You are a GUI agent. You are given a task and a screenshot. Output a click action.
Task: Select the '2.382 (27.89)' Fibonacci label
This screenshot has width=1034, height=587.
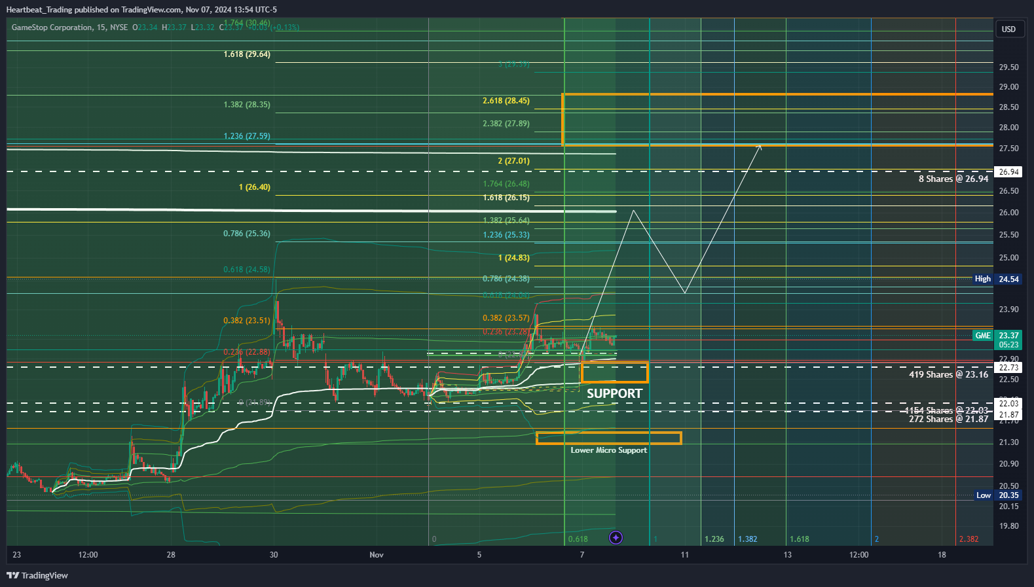[506, 124]
